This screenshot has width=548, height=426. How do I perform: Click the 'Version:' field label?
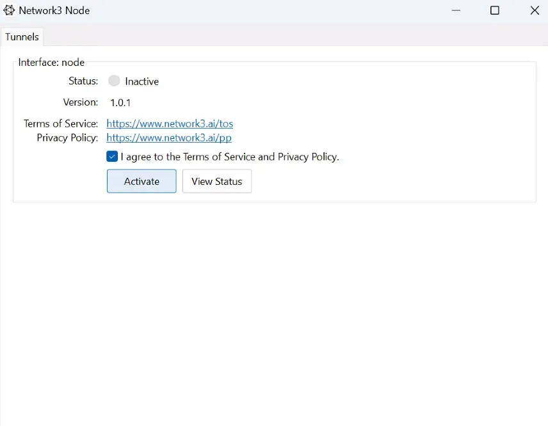[x=80, y=102]
